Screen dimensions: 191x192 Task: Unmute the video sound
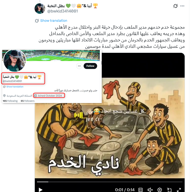[x=150, y=190]
